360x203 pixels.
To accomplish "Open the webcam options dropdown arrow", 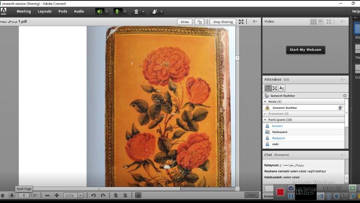I will pyautogui.click(x=143, y=11).
